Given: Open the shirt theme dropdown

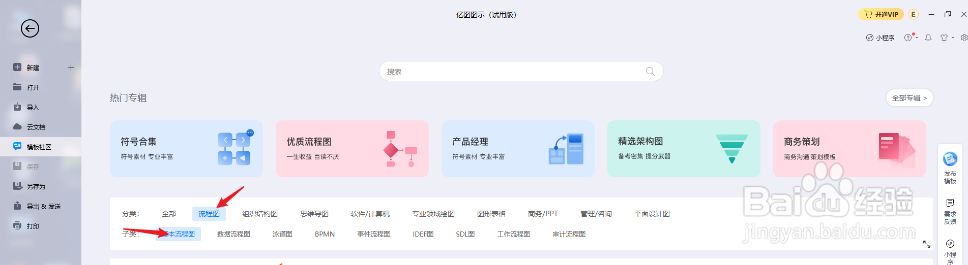Looking at the screenshot, I should click(947, 38).
